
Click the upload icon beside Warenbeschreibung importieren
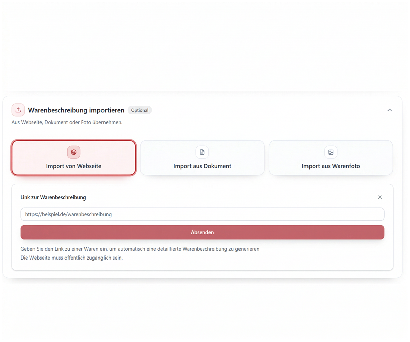click(x=18, y=110)
